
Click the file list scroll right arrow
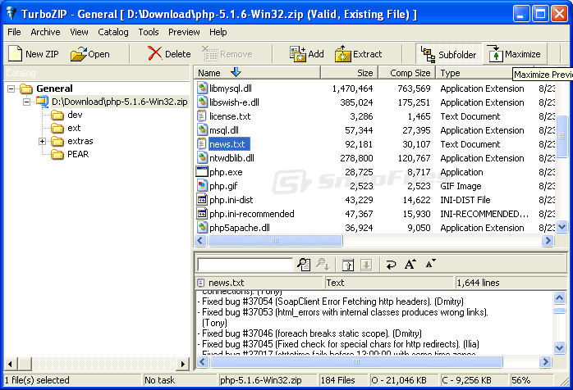pyautogui.click(x=548, y=240)
